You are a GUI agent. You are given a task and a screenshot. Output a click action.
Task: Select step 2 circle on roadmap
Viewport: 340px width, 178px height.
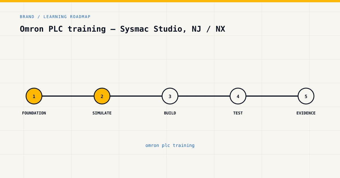point(102,96)
